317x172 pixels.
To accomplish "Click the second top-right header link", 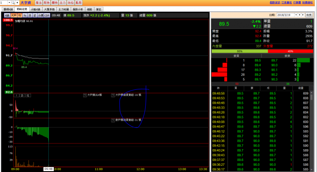I will click(x=287, y=3).
